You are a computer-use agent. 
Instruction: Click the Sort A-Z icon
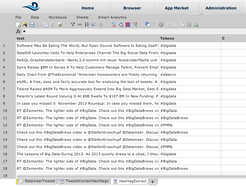87,25
